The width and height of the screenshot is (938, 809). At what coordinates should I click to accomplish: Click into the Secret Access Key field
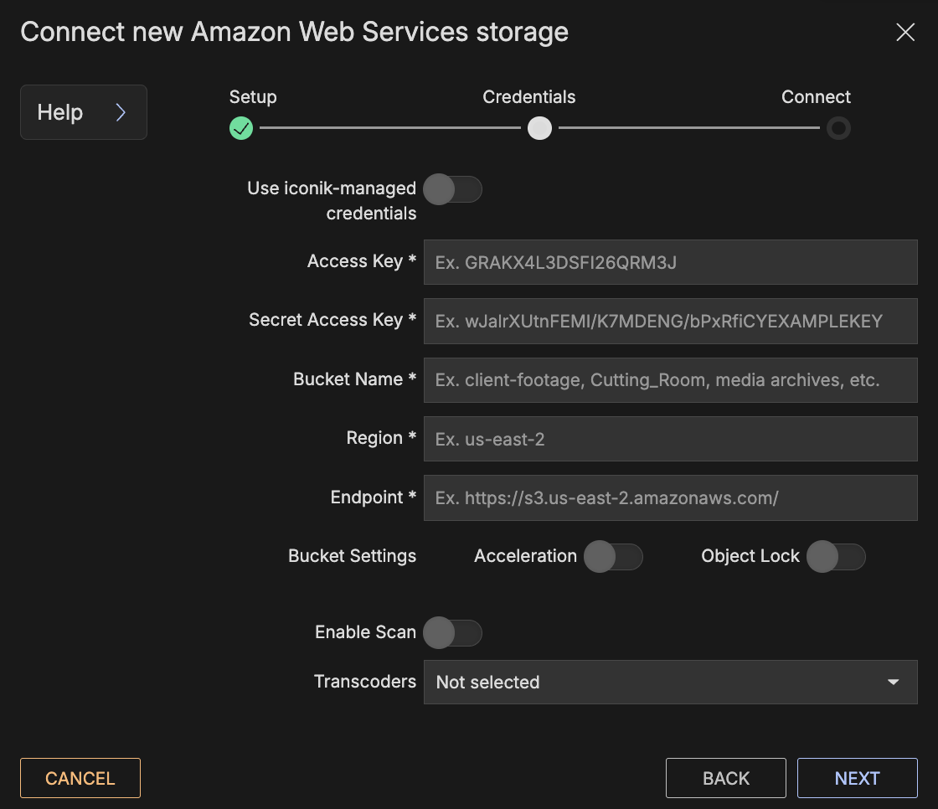tap(670, 321)
